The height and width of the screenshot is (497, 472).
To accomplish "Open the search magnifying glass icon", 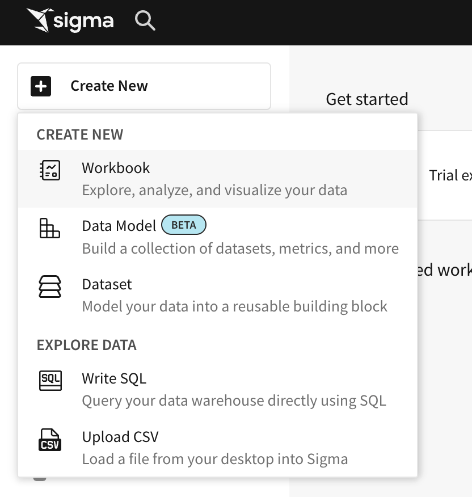I will [x=144, y=20].
